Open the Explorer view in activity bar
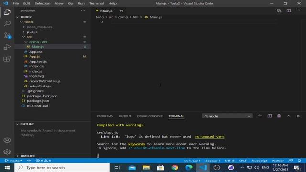The width and height of the screenshot is (306, 172). [x=7, y=12]
